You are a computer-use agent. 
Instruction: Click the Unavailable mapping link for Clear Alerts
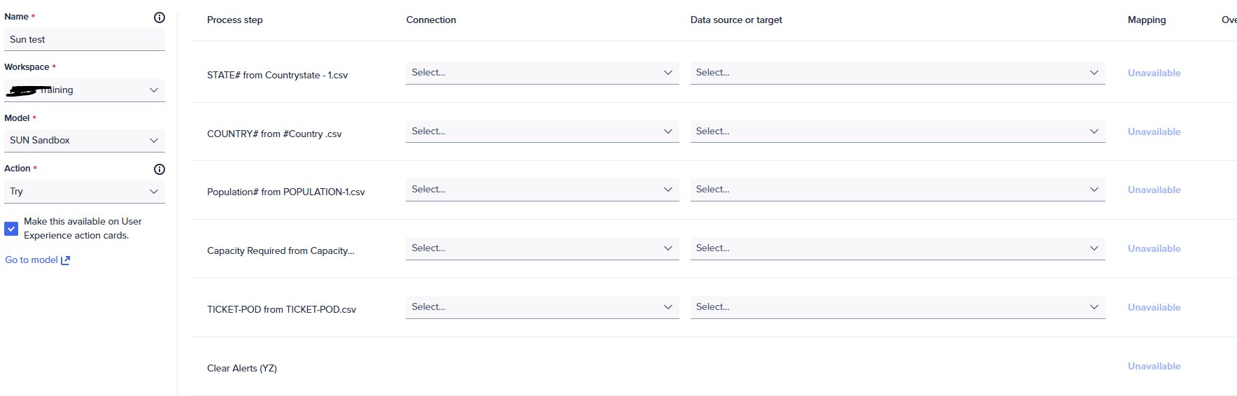coord(1154,367)
